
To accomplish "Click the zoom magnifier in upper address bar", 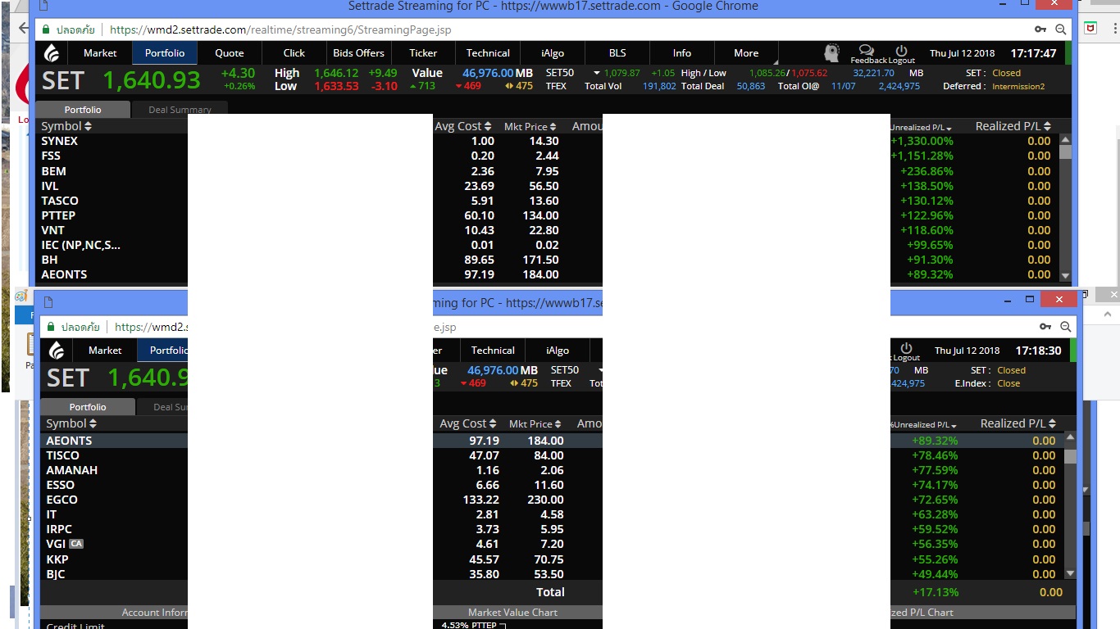I will [1061, 29].
